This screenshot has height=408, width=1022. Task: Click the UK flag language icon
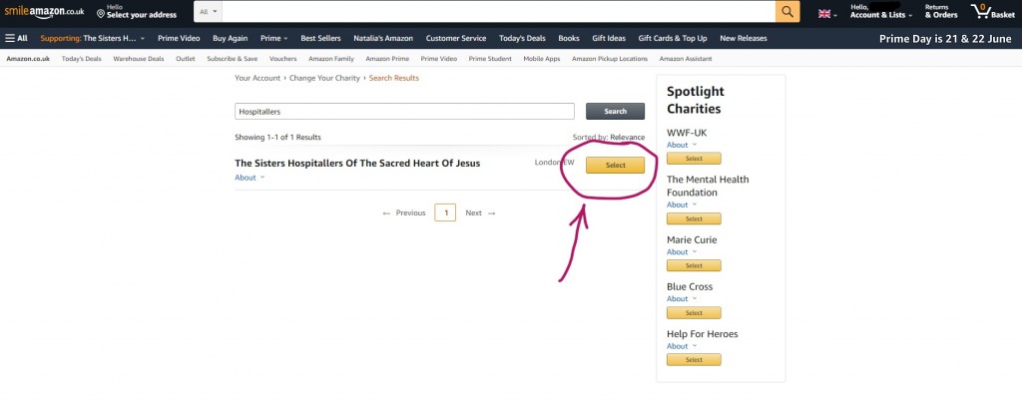pos(824,13)
